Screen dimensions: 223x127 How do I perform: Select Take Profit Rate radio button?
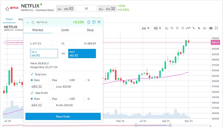click(32, 99)
